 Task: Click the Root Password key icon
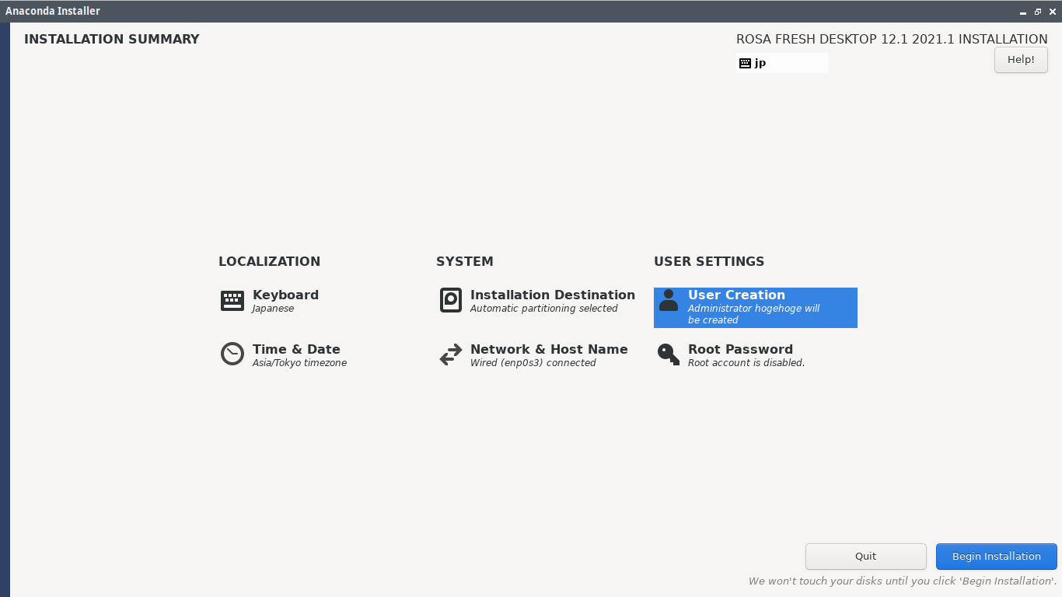coord(668,354)
